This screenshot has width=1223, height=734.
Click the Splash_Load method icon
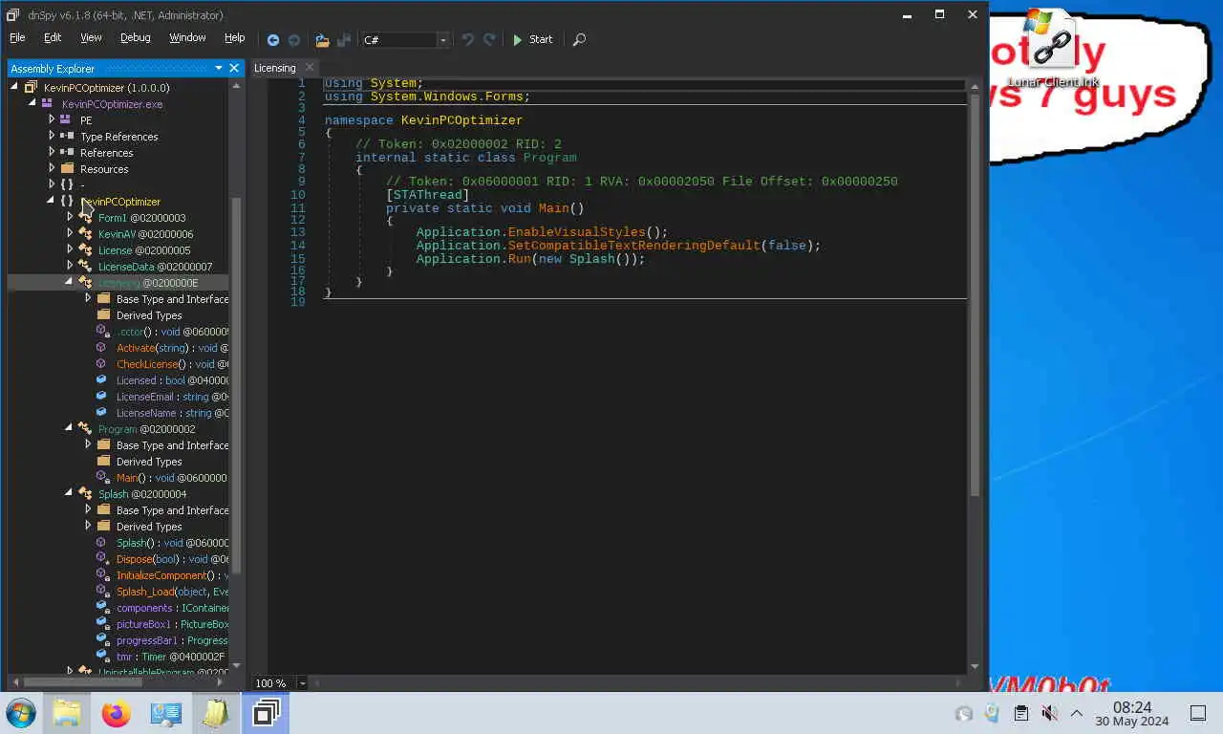coord(101,592)
